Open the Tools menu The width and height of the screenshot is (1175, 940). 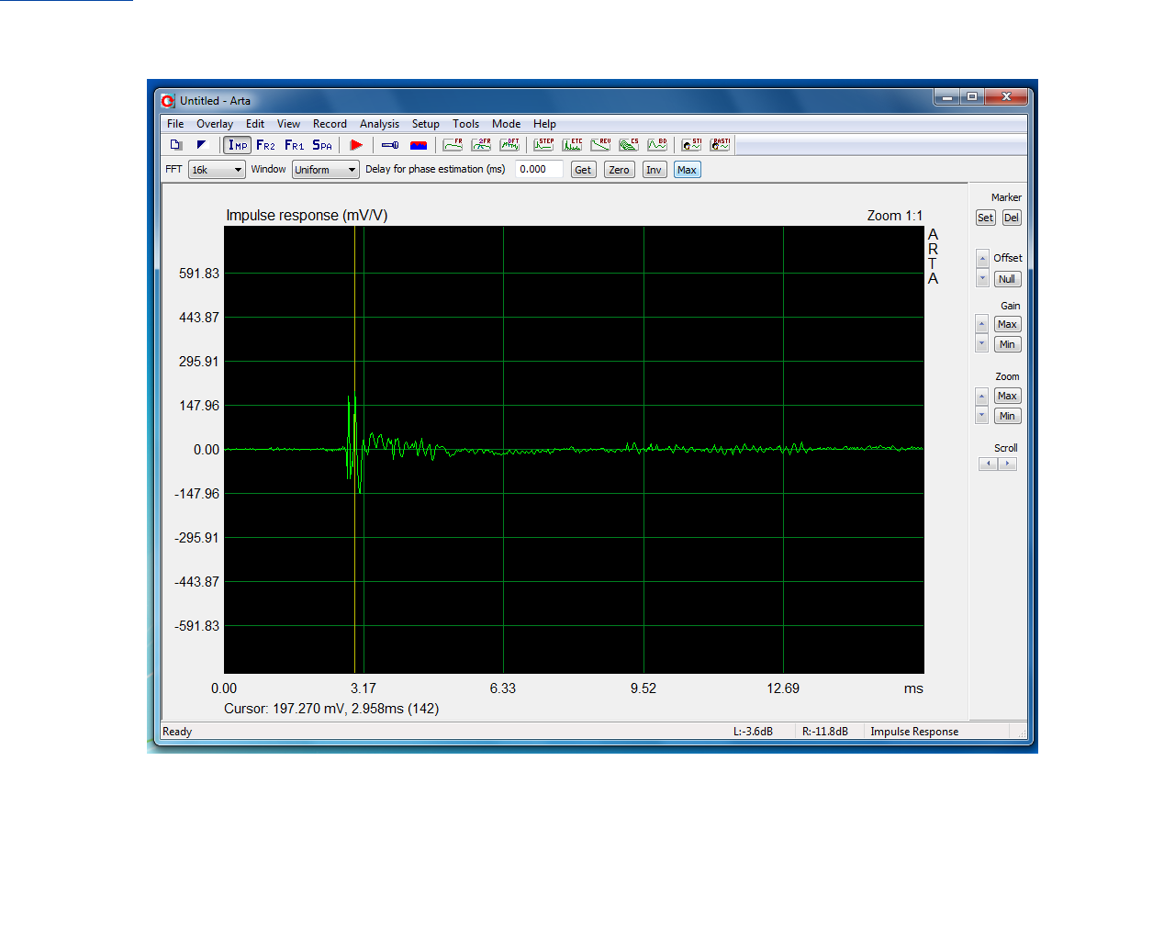[465, 124]
